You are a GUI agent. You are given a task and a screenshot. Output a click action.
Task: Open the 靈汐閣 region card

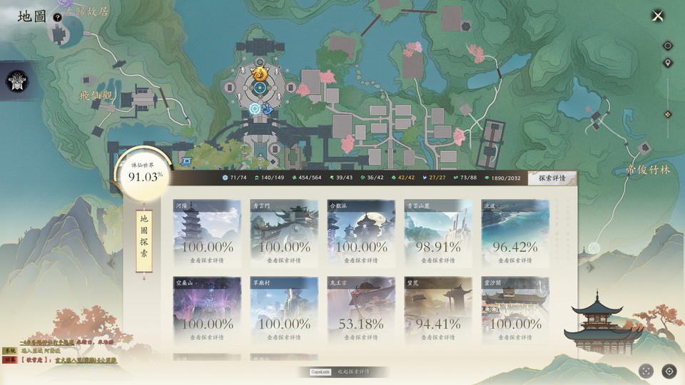click(515, 310)
